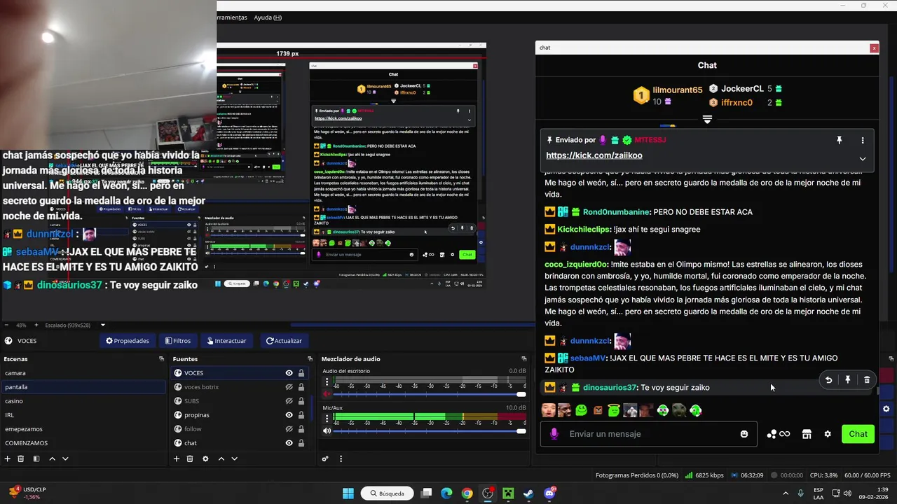Screen dimensions: 897x504
Task: Open the chat shop icon
Action: tap(807, 434)
